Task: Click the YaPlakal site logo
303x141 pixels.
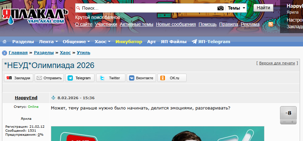Action: 35,17
